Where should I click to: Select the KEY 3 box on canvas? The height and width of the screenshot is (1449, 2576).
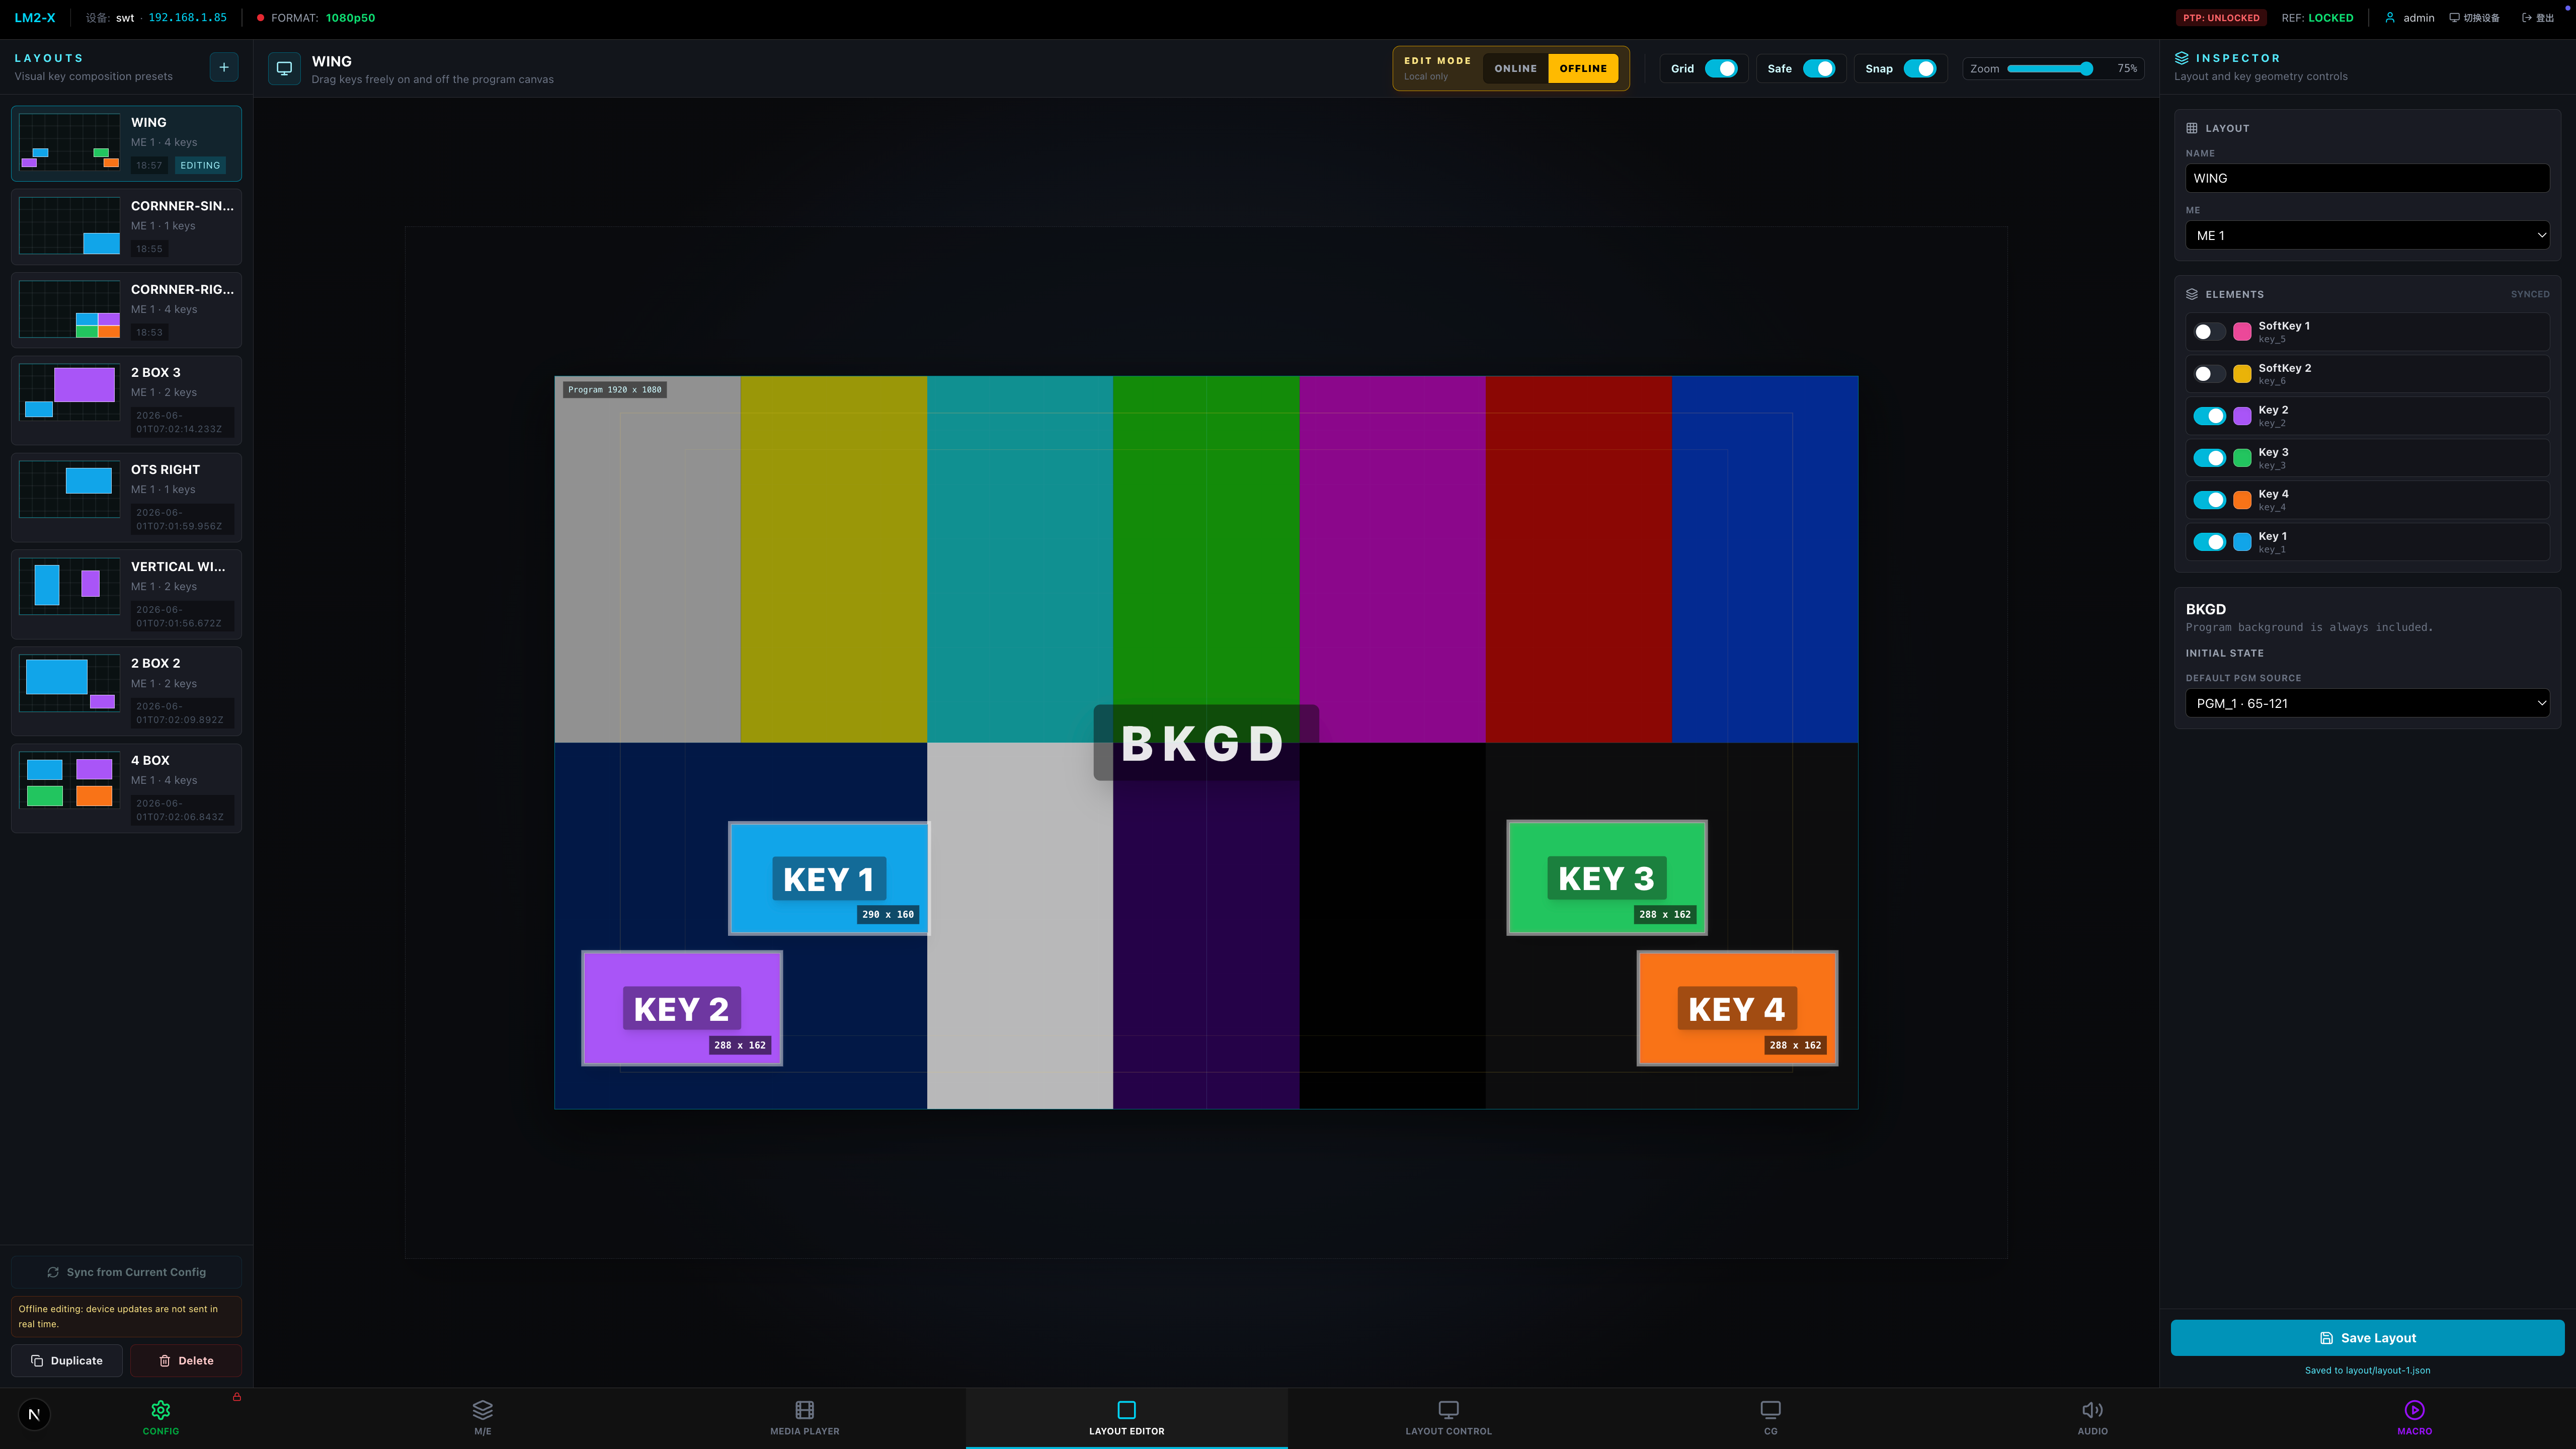tap(1607, 878)
